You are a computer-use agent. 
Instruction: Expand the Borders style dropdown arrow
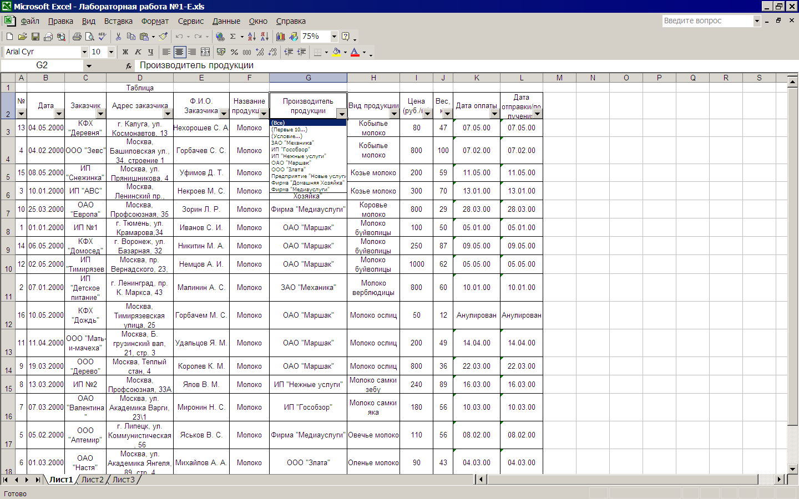tap(326, 52)
